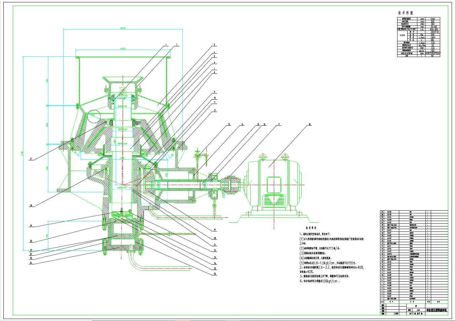455x321 pixels.
Task: Select the 2200 mm value in the performance table
Action: coord(433,19)
